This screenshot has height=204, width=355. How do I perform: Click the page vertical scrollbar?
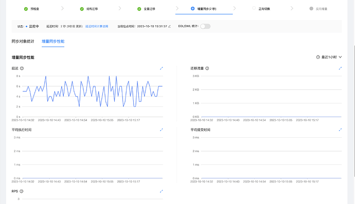(x=354, y=111)
